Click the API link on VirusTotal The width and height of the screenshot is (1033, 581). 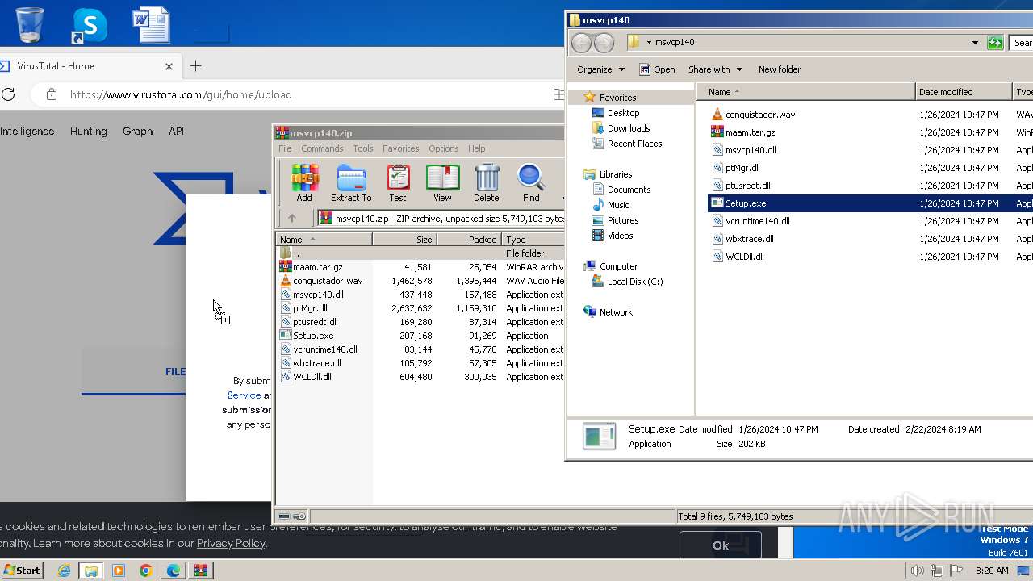[x=176, y=131]
